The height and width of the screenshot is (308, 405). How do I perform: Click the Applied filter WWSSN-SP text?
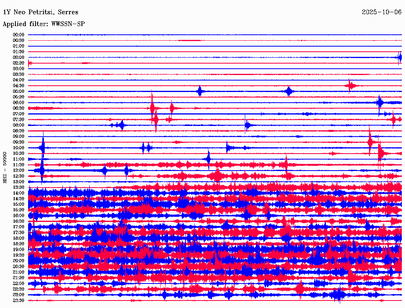pos(44,24)
